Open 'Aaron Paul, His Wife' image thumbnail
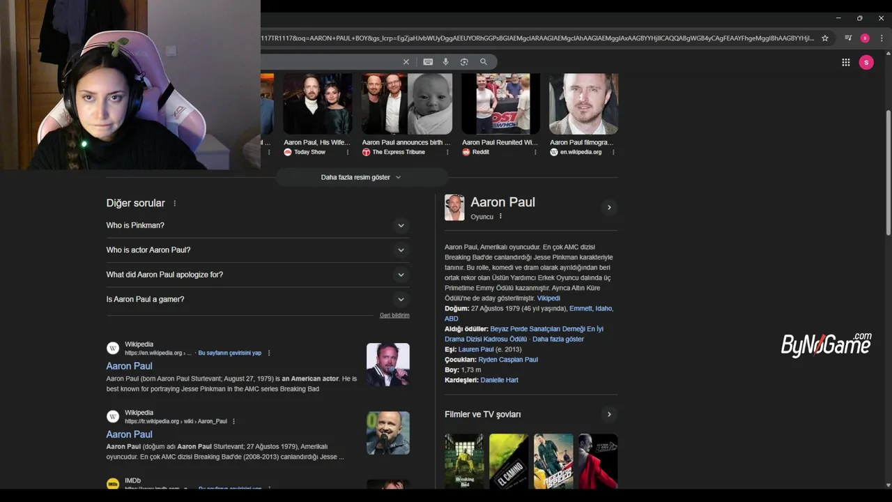892x502 pixels. tap(317, 104)
